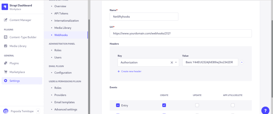The image size is (273, 114).
Task: Check the Entry Update checkbox
Action: coord(197,105)
